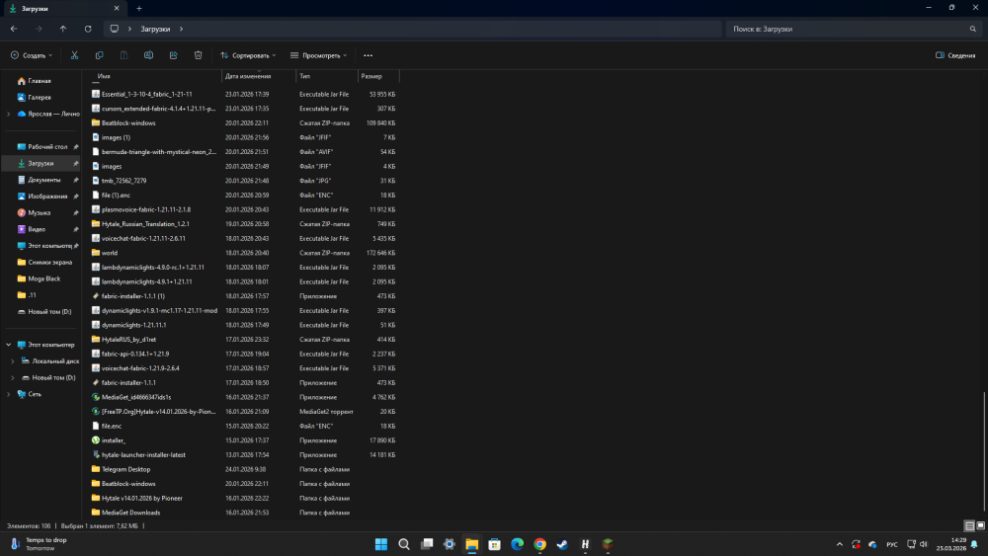988x556 pixels.
Task: Open the three-dots more options menu
Action: click(368, 55)
